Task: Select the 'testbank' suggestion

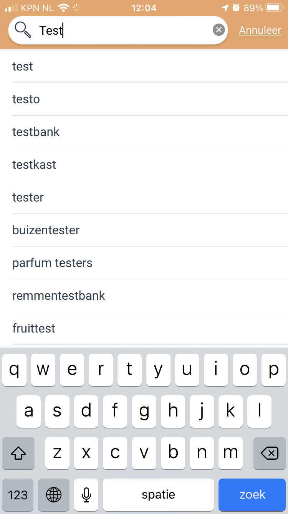Action: click(150, 132)
